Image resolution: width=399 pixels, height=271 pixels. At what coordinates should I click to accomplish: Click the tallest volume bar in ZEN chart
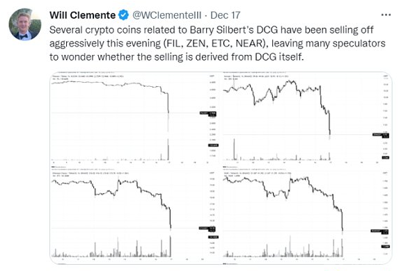click(234, 149)
